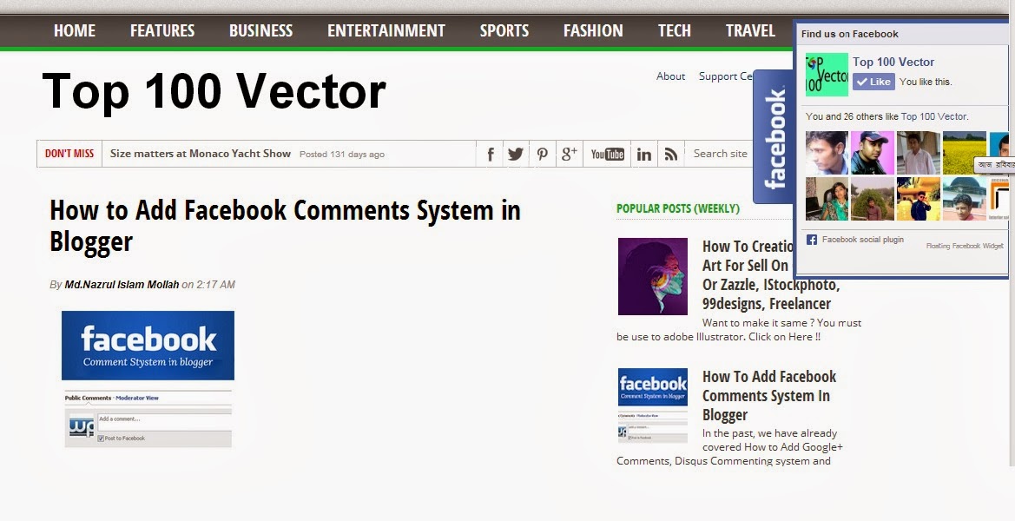1015x521 pixels.
Task: Click first fan photo in bottom row
Action: (x=827, y=199)
